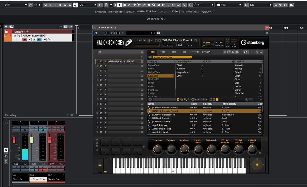Open track search magnifier in track list
Image resolution: width=307 pixels, height=187 pixels.
[71, 27]
